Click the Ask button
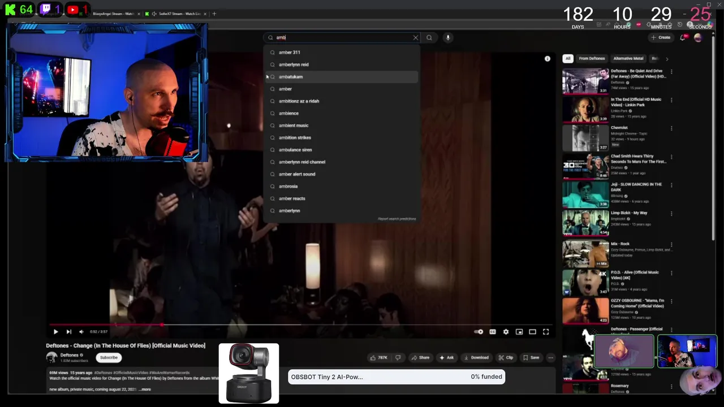 pos(447,357)
